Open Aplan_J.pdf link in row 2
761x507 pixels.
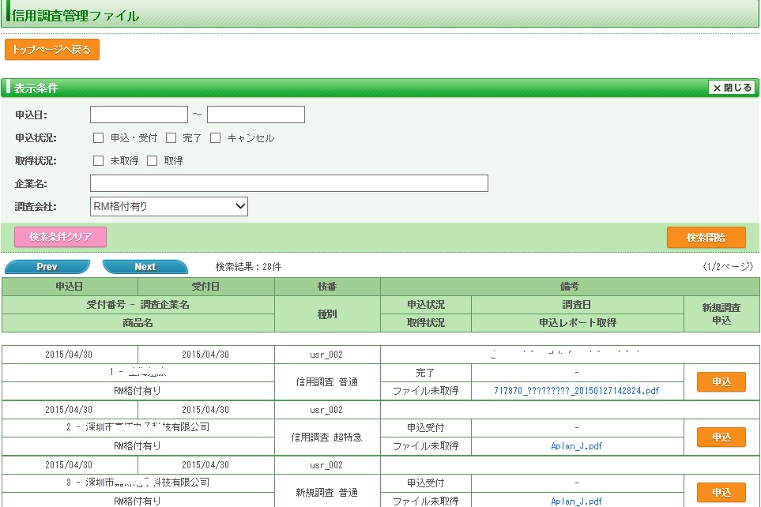576,446
